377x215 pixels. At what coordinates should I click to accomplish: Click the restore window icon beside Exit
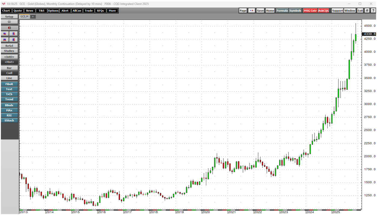click(x=367, y=11)
